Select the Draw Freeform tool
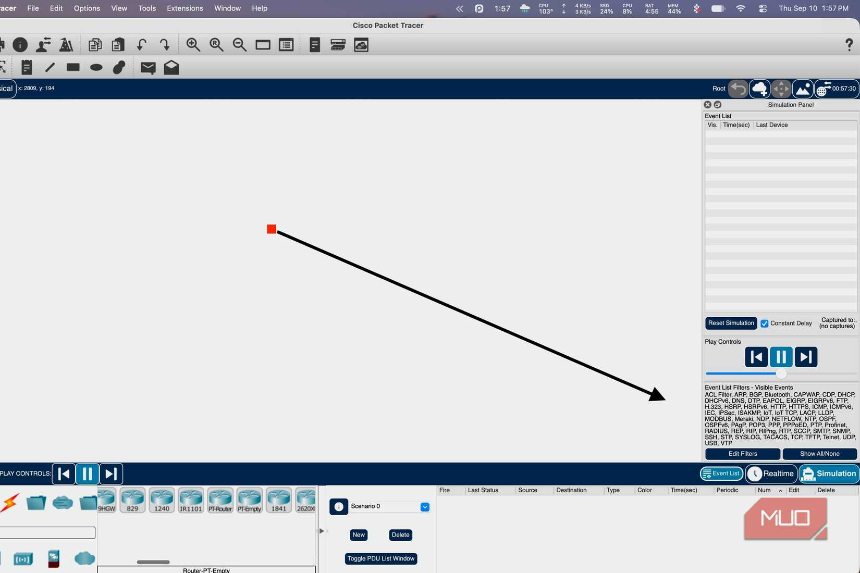 click(x=119, y=67)
